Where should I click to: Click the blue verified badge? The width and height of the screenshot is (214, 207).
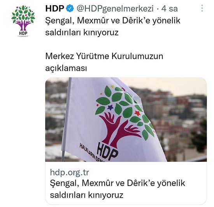click(x=70, y=9)
